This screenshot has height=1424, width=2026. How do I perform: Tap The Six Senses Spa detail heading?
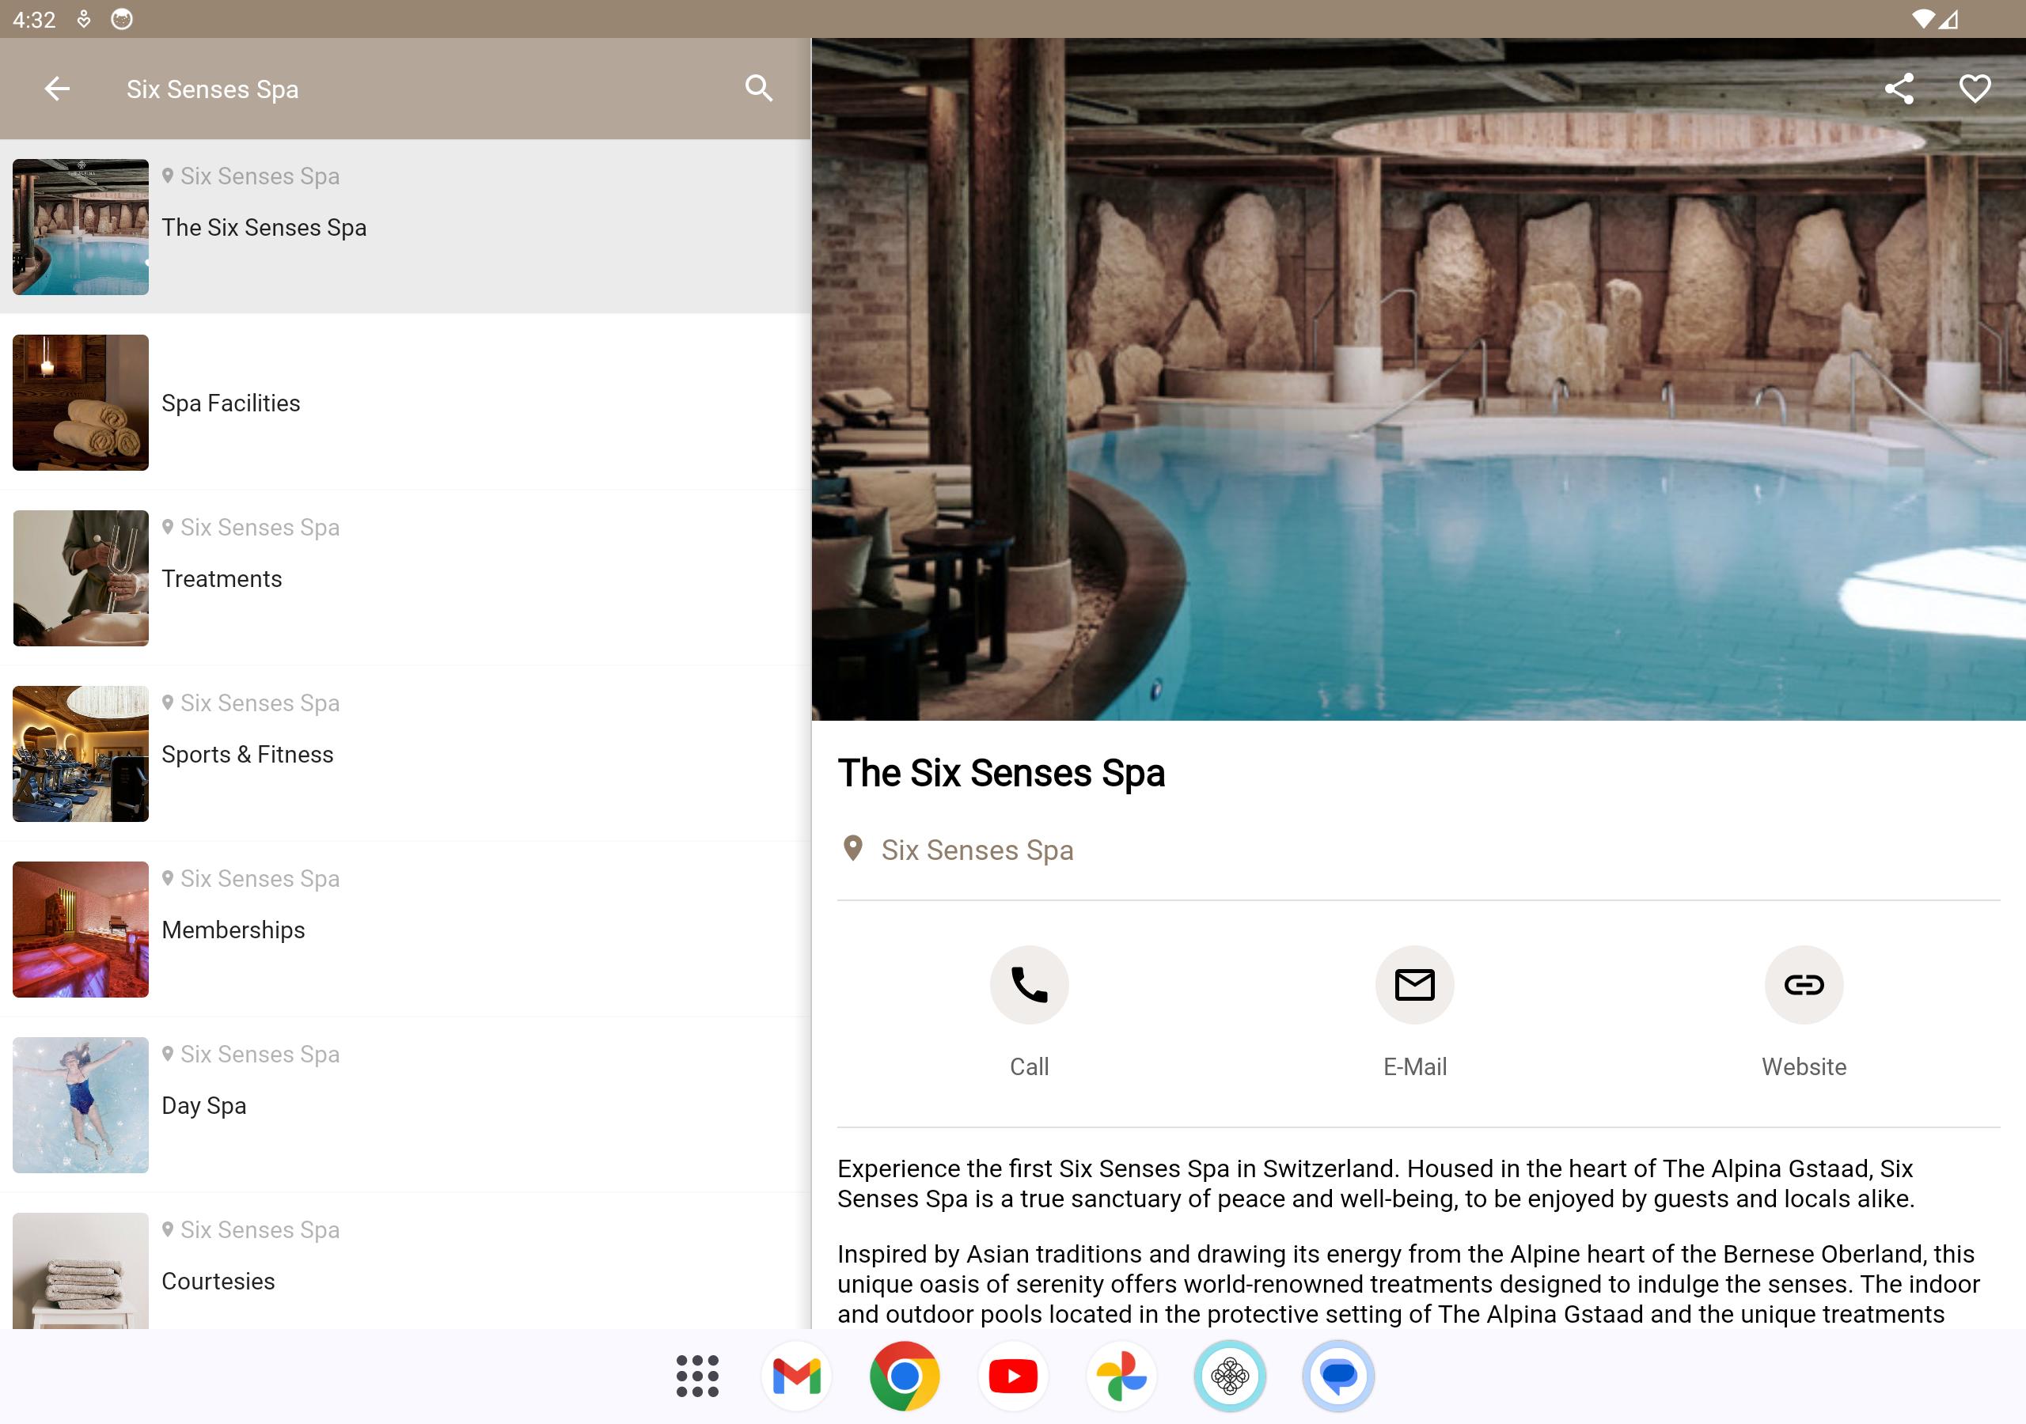point(1000,773)
